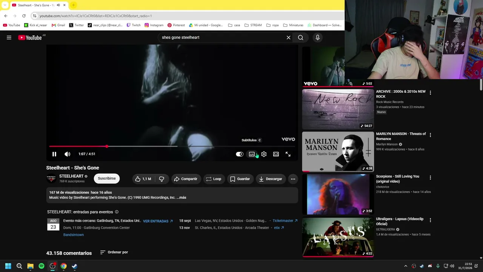Viewport: 483px width, 272px height.
Task: Toggle the autoplay switch in player
Action: pyautogui.click(x=240, y=154)
